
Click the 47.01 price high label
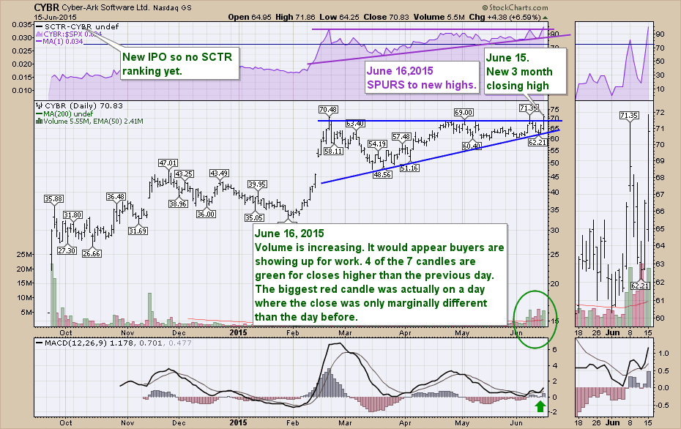pos(168,163)
